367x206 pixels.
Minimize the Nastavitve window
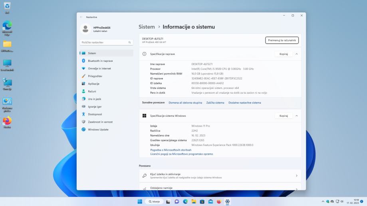[x=284, y=16]
